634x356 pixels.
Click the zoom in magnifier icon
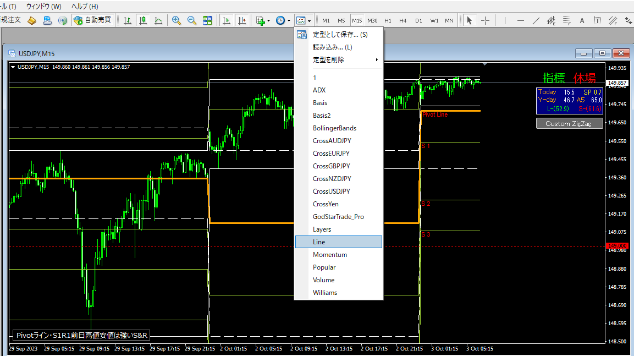click(x=177, y=20)
